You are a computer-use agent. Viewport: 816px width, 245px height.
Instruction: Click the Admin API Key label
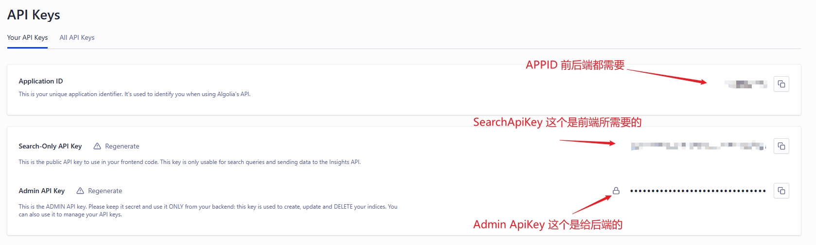tap(42, 191)
